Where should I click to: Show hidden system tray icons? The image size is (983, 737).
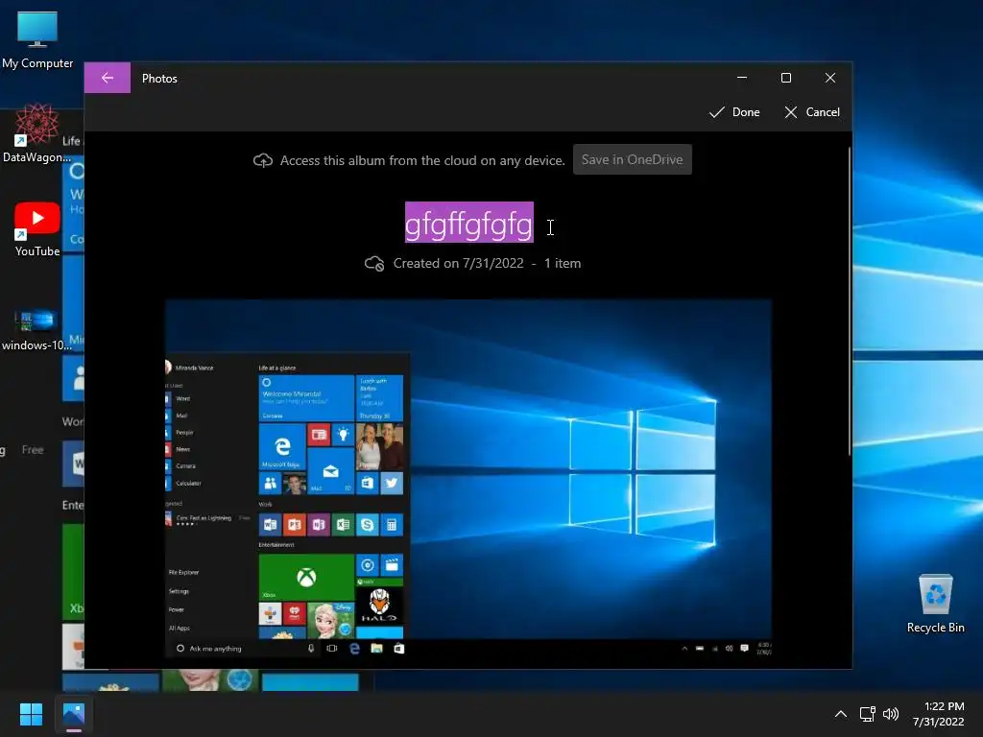[841, 714]
